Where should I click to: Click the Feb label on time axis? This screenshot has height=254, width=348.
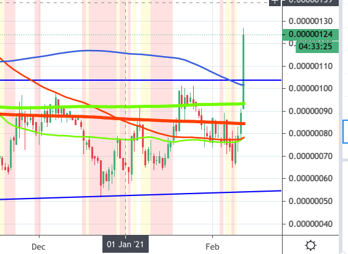tap(212, 247)
